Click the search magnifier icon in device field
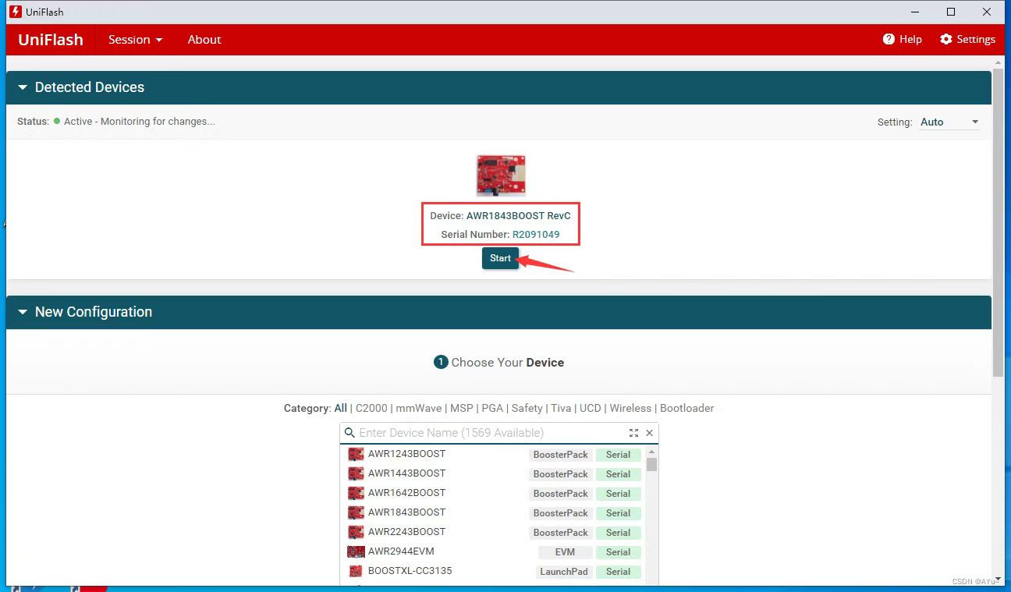The image size is (1011, 592). [x=349, y=433]
